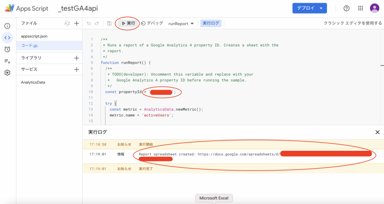The height and width of the screenshot is (204, 384).
Task: Toggle the 実行ログ execution log button
Action: (x=211, y=23)
